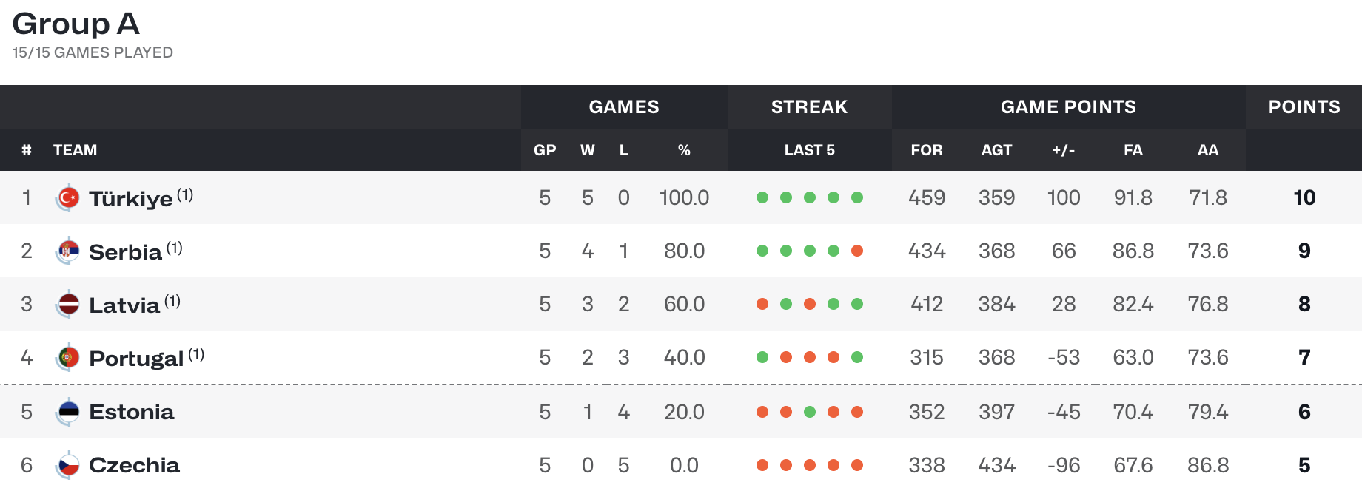
Task: Click the POINTS column header
Action: pos(1304,107)
